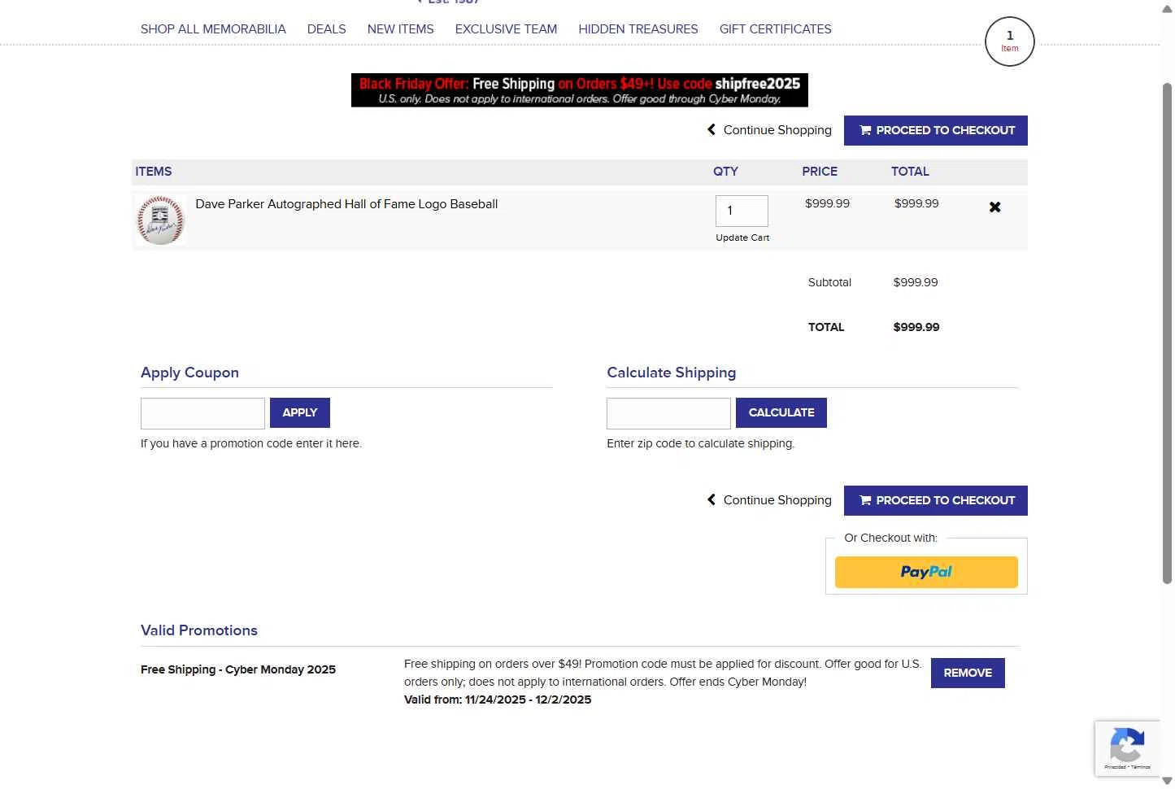Click the QTY column header

pyautogui.click(x=725, y=172)
